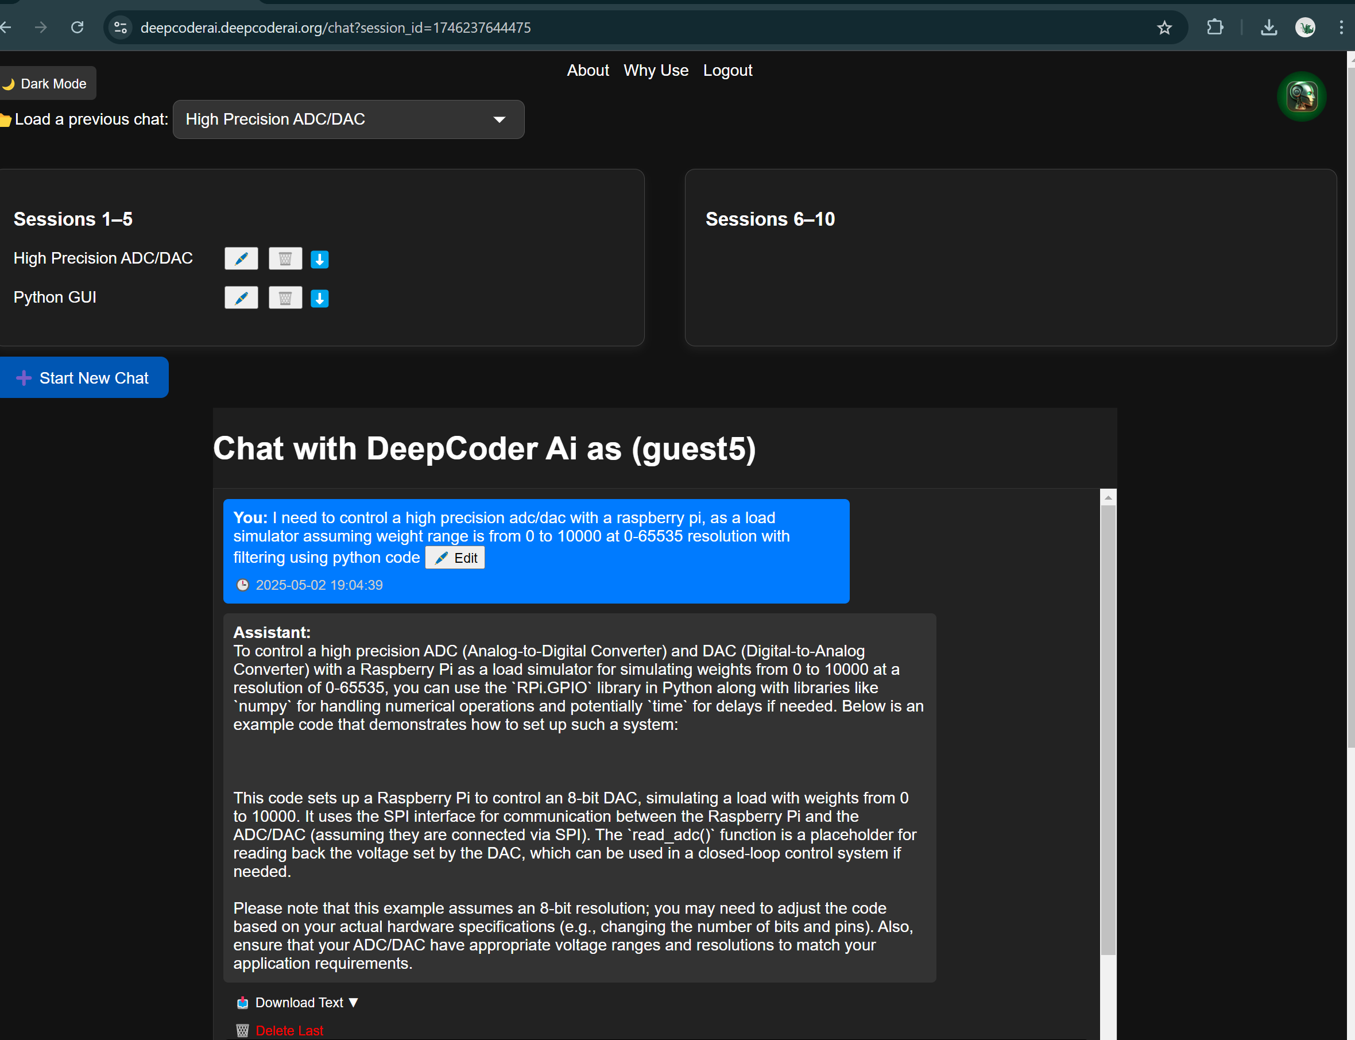Click Logout in the top navigation
Image resolution: width=1355 pixels, height=1040 pixels.
tap(727, 71)
